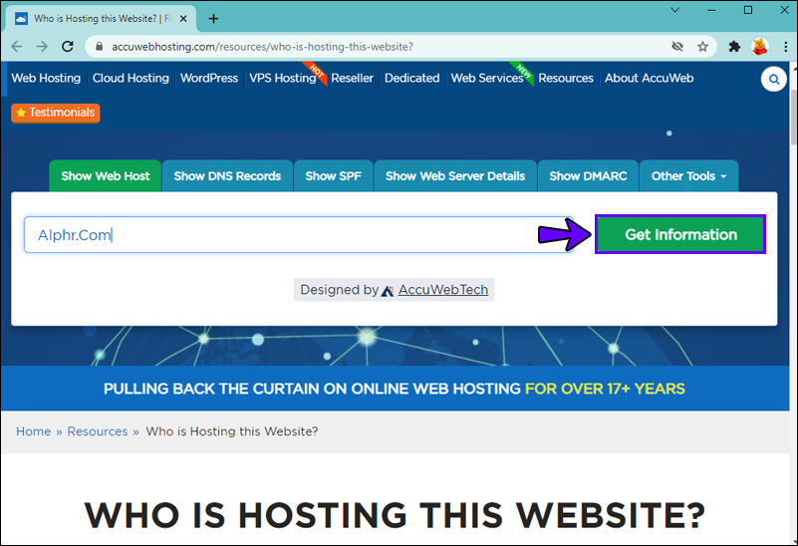The image size is (798, 546).
Task: Click the Get Information button
Action: point(680,234)
